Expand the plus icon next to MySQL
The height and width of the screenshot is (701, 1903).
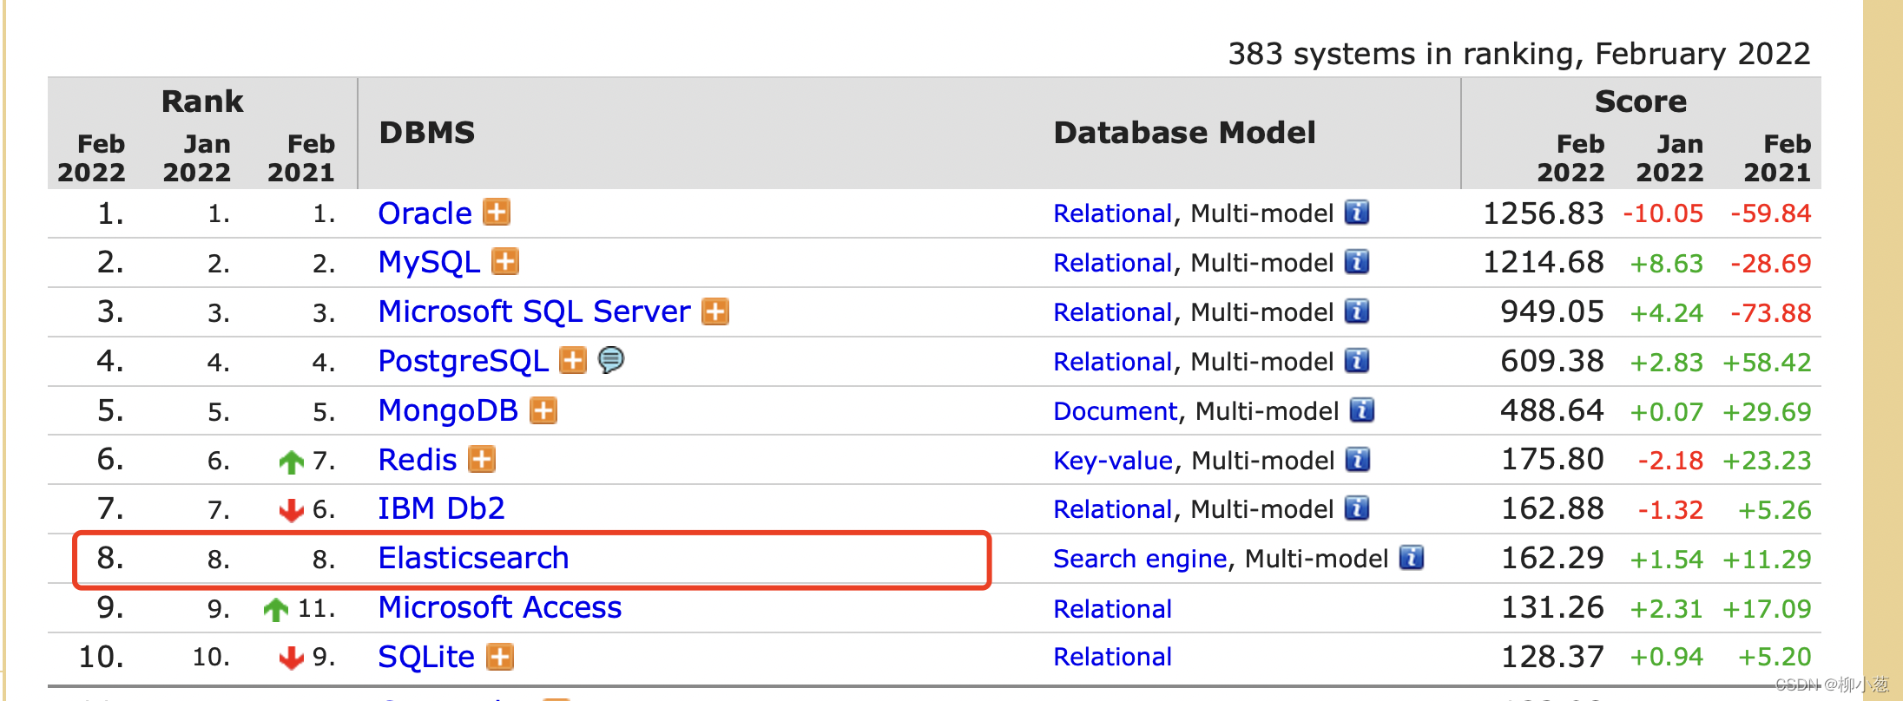pos(505,261)
